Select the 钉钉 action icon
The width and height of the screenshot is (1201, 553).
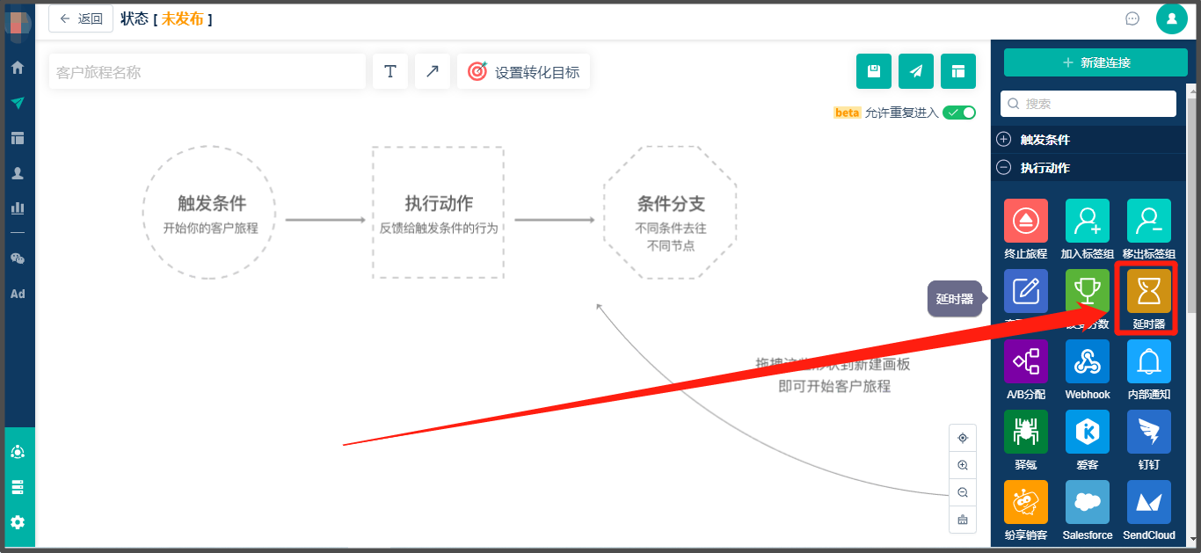click(x=1149, y=432)
